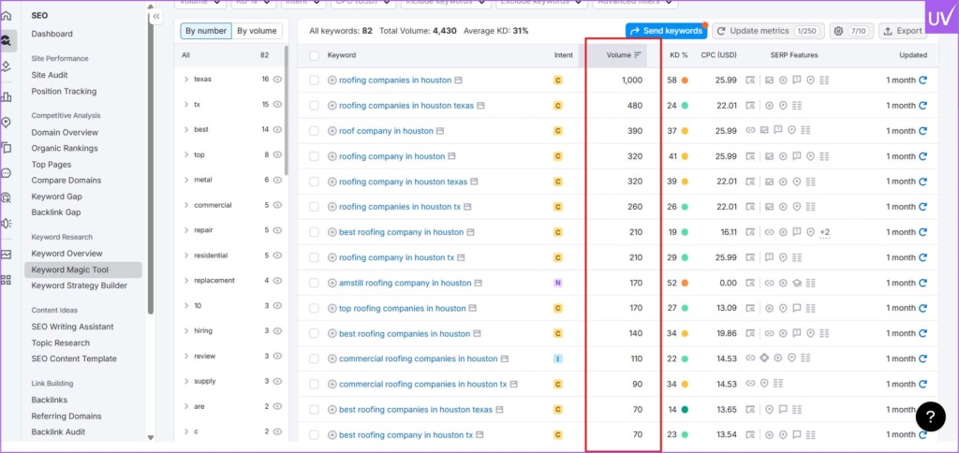Viewport: 959px width, 453px height.
Task: Open the best roofing company in houston link
Action: (x=401, y=232)
